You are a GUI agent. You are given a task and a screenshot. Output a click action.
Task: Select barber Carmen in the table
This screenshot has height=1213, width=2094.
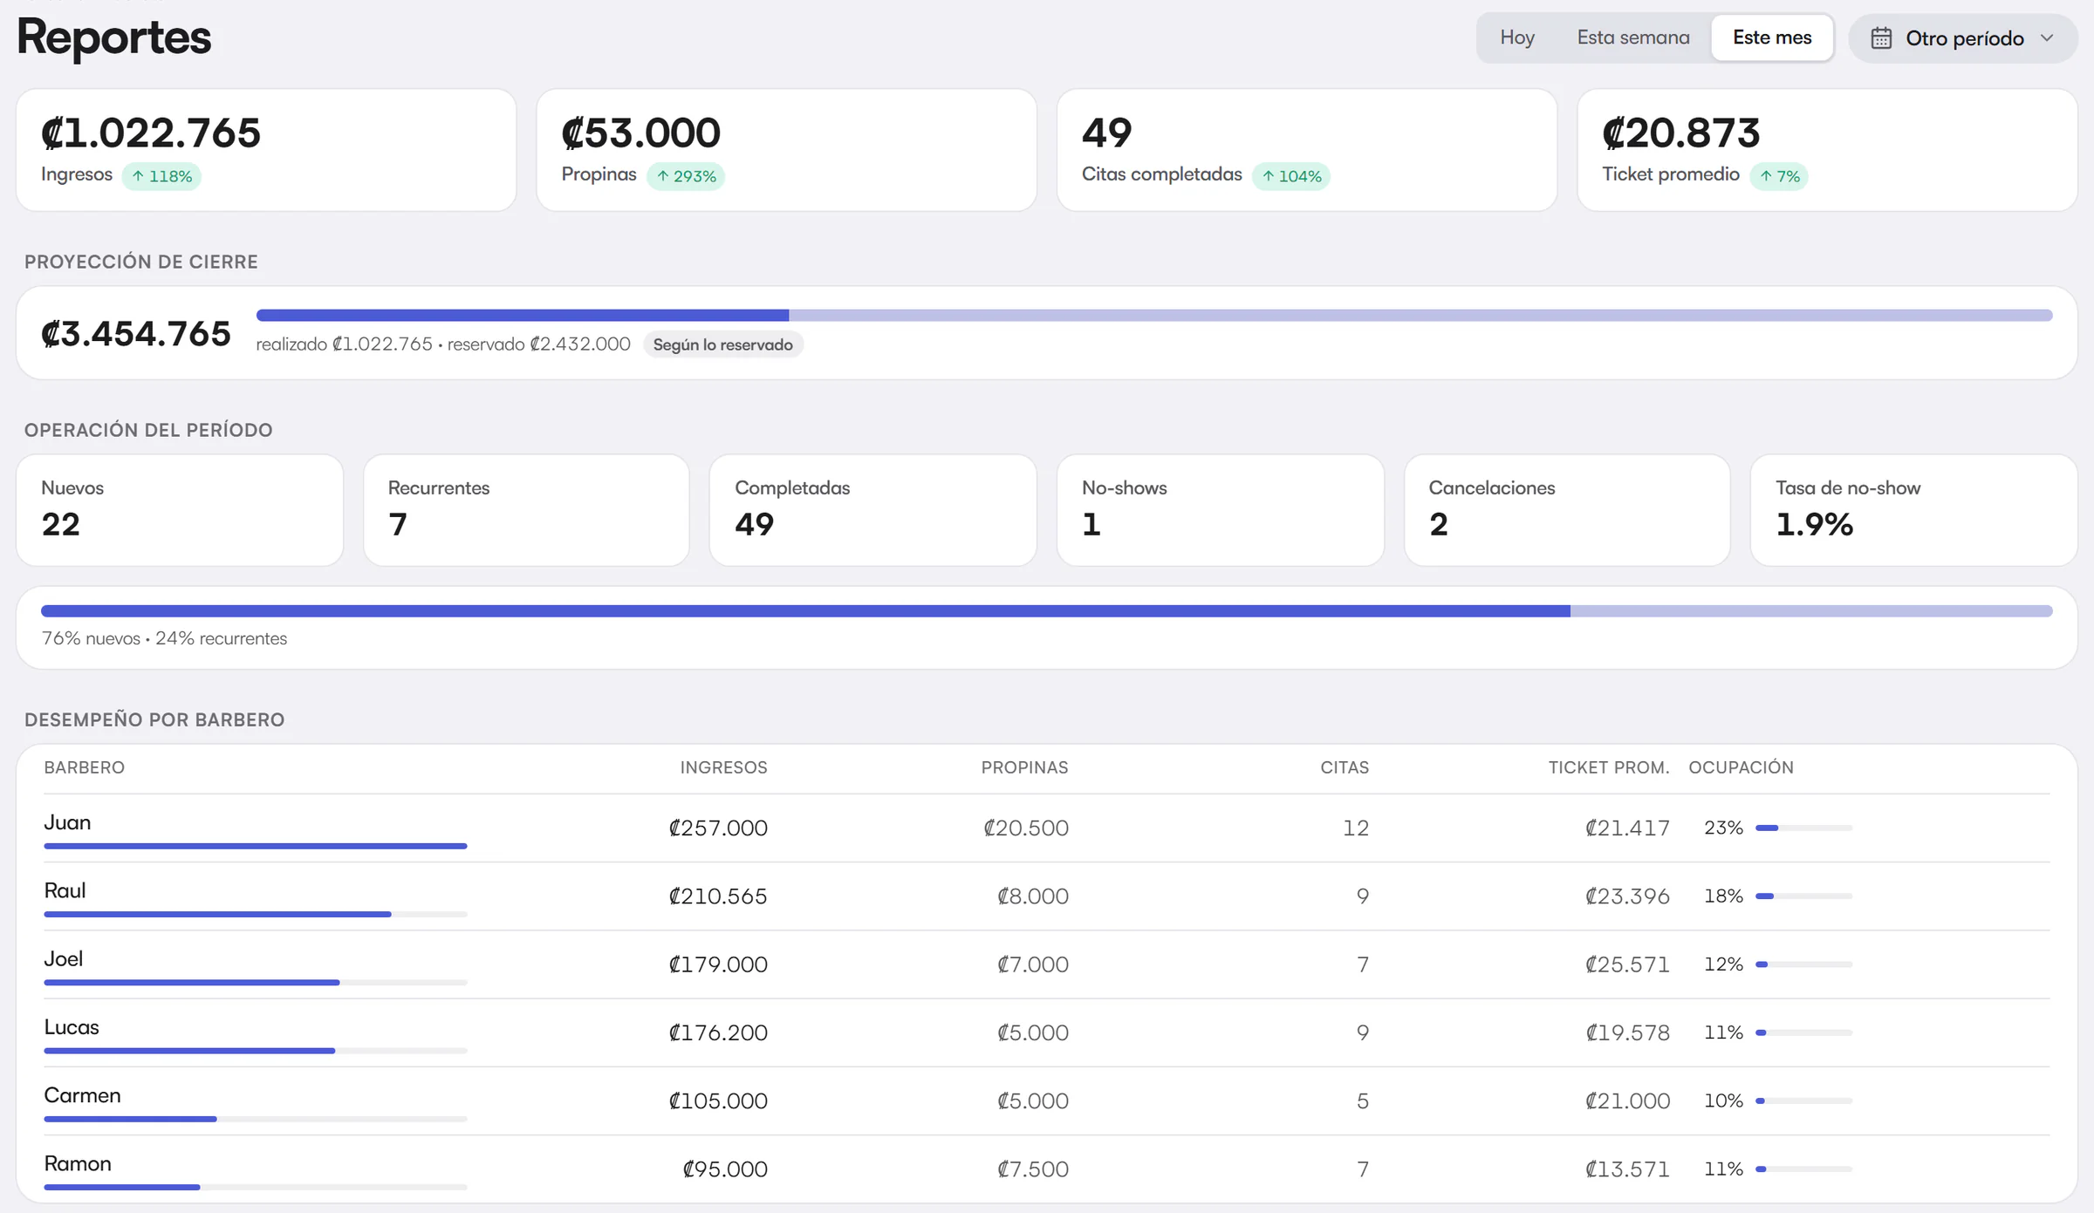[82, 1095]
